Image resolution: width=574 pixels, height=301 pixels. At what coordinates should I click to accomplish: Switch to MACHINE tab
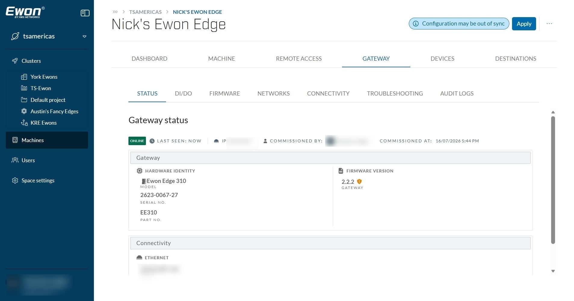coord(221,59)
